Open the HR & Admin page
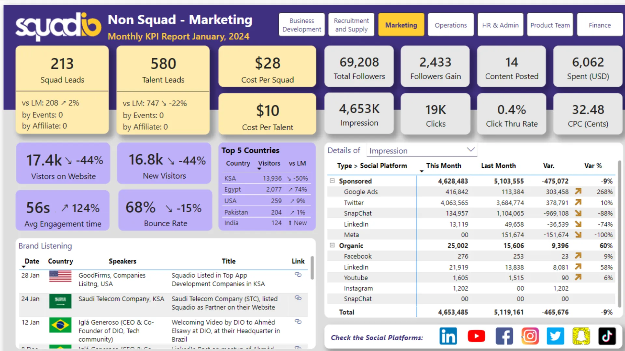Viewport: 625px width, 351px height. [500, 25]
